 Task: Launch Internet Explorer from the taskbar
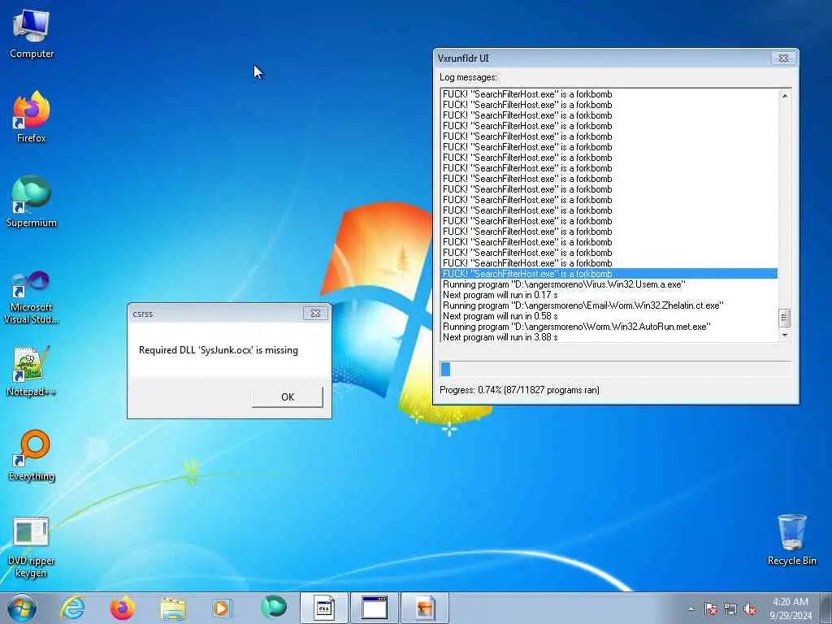[x=72, y=608]
